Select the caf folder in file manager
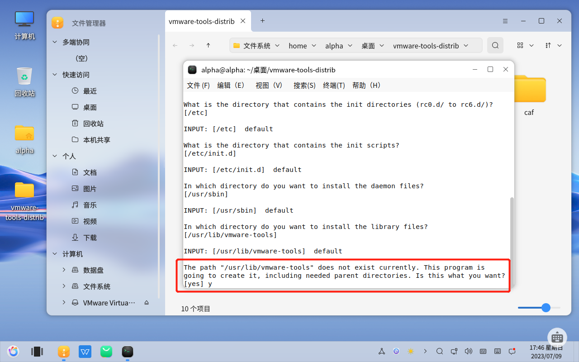The height and width of the screenshot is (362, 579). [x=529, y=95]
